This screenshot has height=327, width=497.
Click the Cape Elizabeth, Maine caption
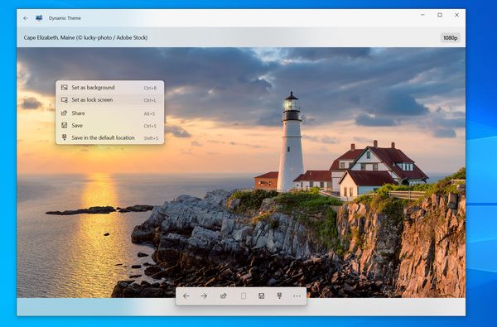pyautogui.click(x=85, y=38)
